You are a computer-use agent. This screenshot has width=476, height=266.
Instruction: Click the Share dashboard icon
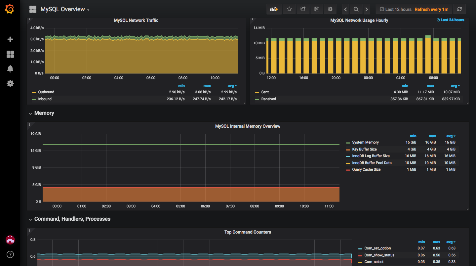[x=303, y=9]
